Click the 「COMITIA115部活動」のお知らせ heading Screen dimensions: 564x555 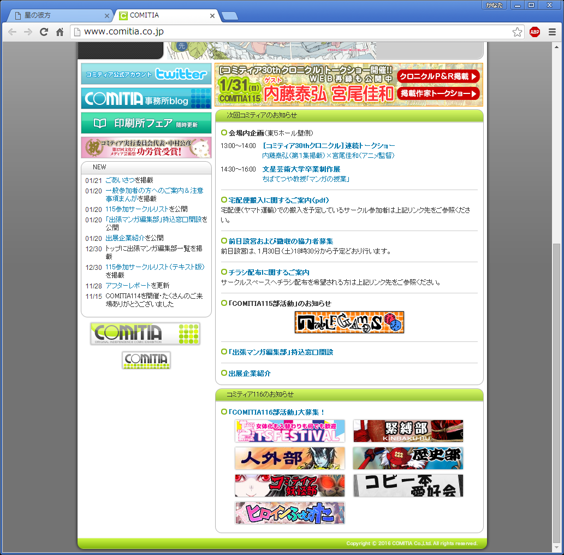[x=280, y=303]
